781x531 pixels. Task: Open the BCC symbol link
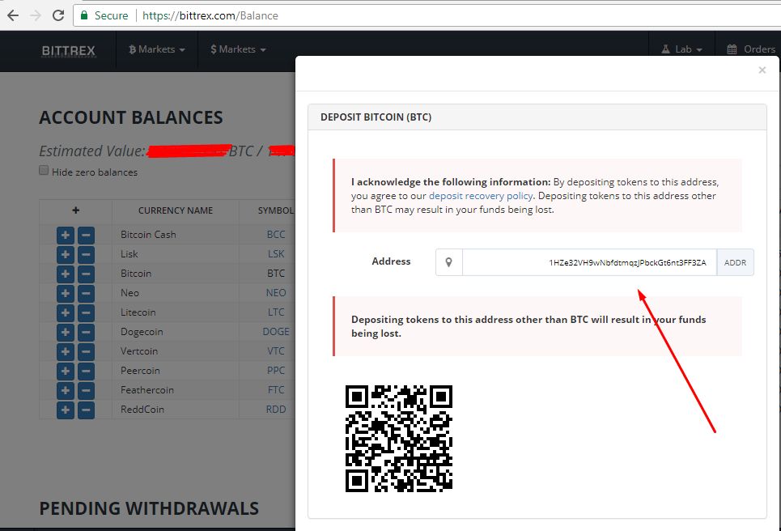click(x=276, y=235)
